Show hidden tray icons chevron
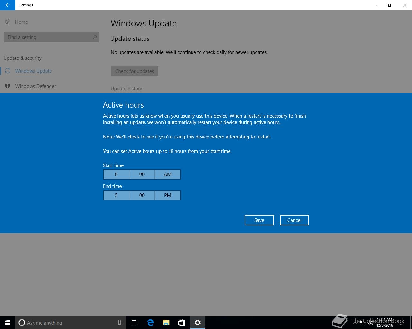Screen dimensions: 412x329 coord(355,323)
